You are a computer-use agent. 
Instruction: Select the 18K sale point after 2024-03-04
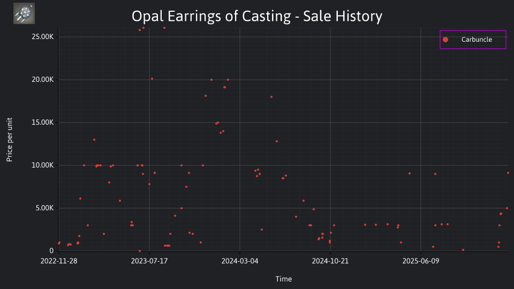point(271,97)
